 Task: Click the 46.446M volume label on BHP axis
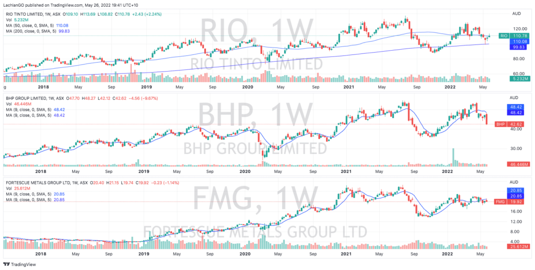519,164
